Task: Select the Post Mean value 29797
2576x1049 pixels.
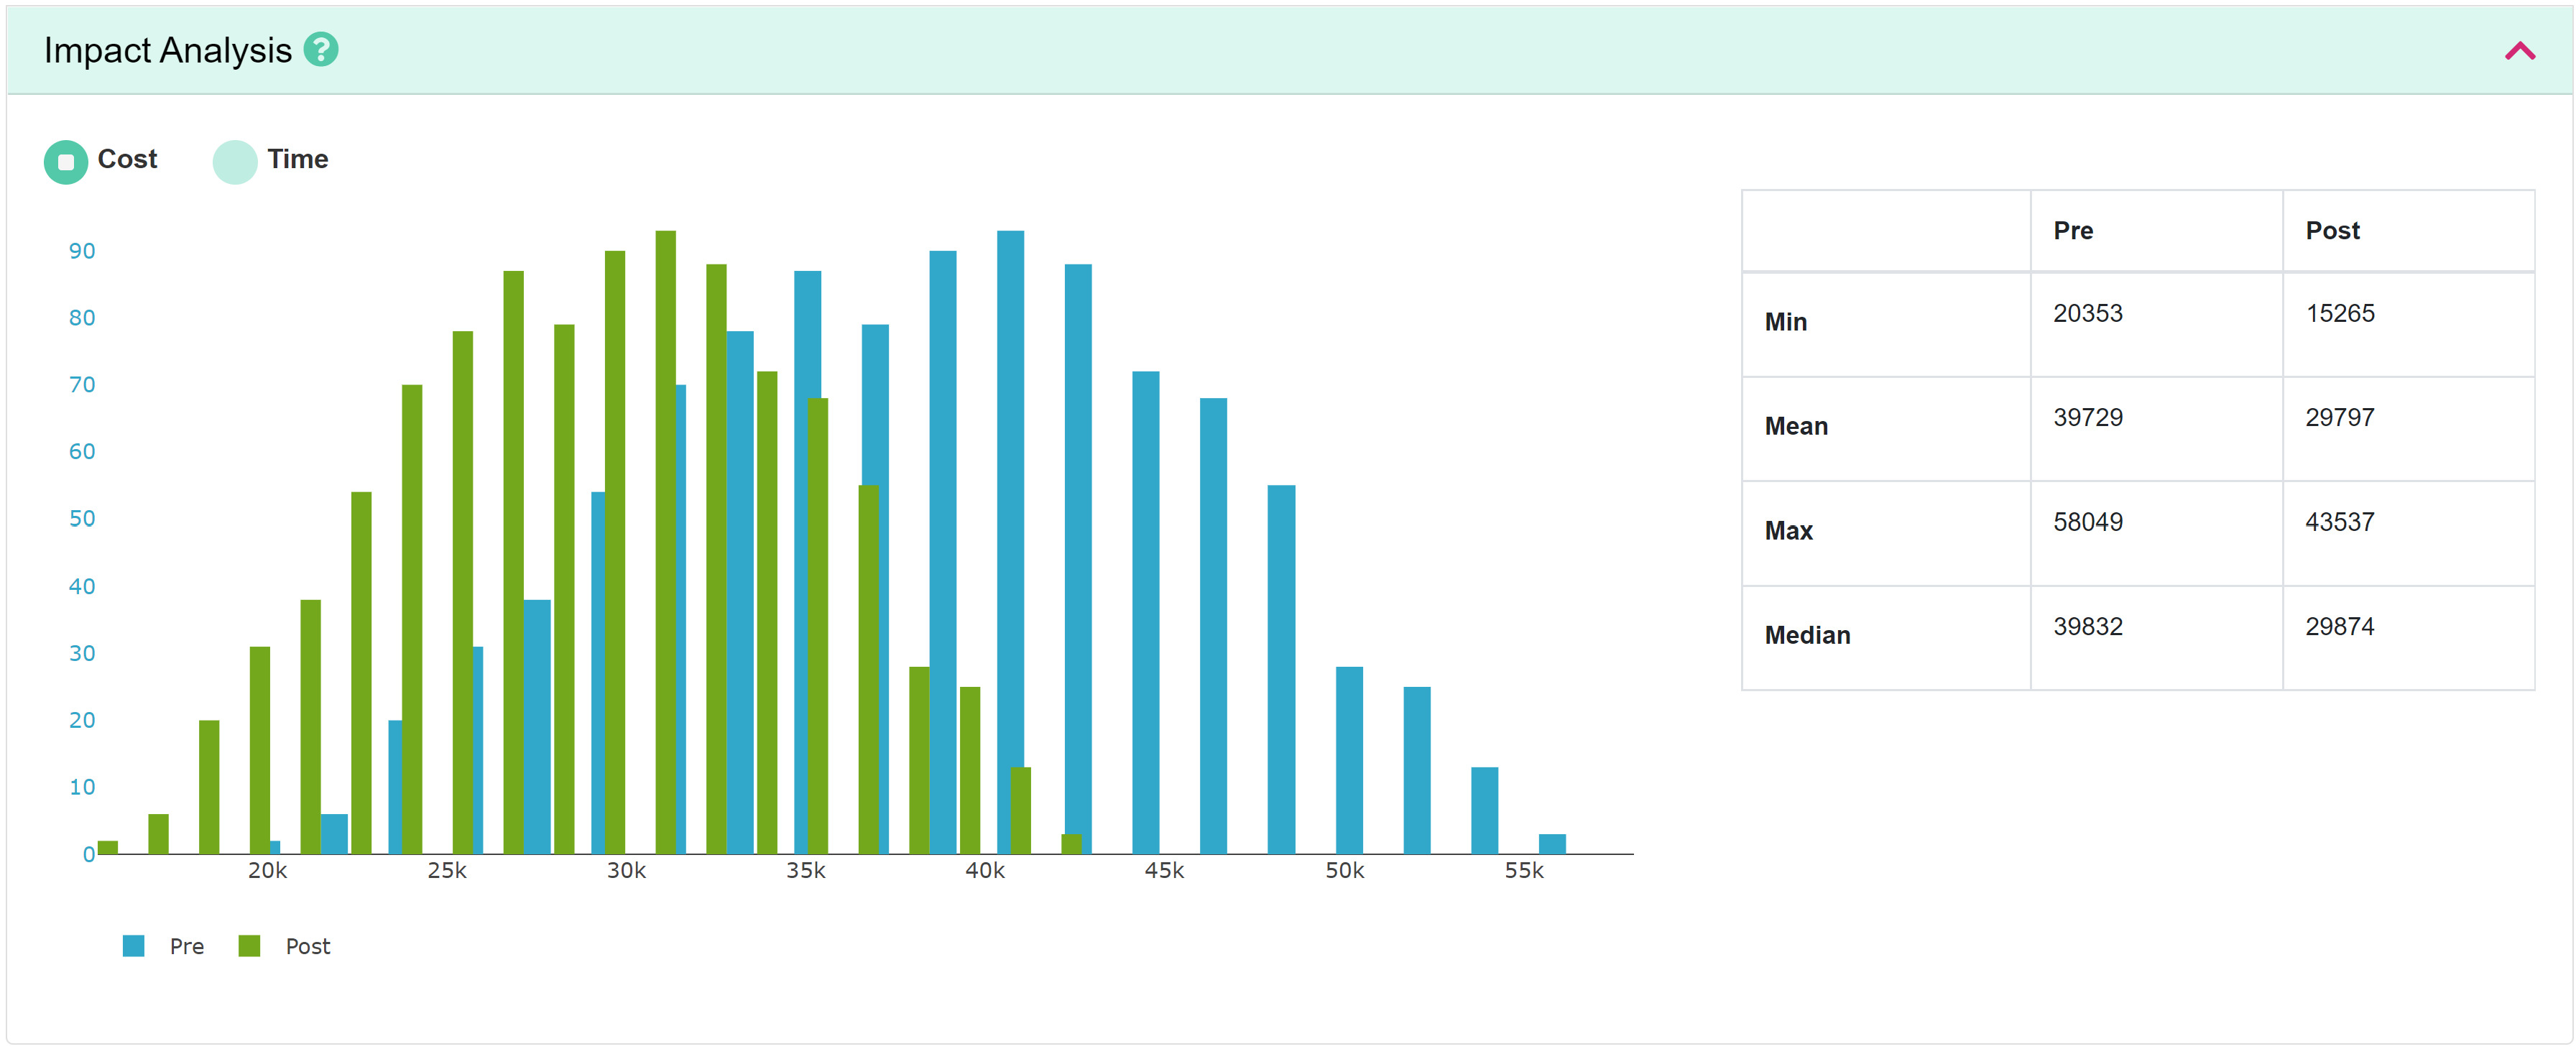Action: click(x=2340, y=417)
